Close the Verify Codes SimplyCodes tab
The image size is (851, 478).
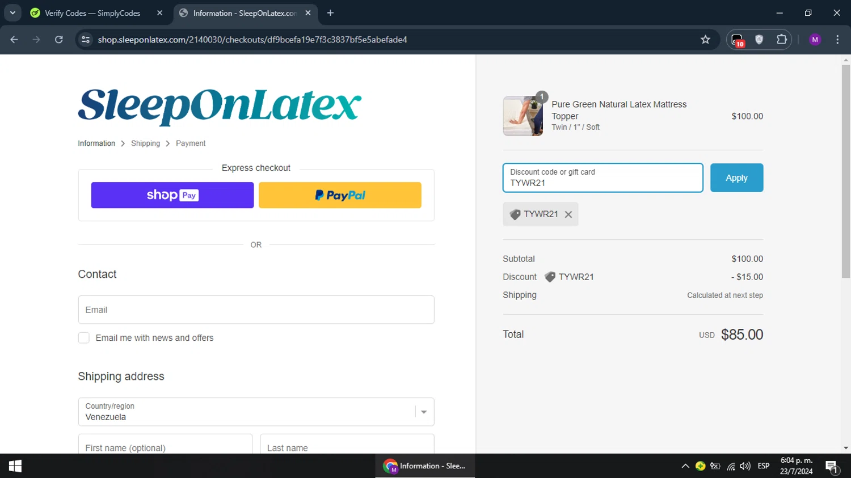pyautogui.click(x=159, y=13)
